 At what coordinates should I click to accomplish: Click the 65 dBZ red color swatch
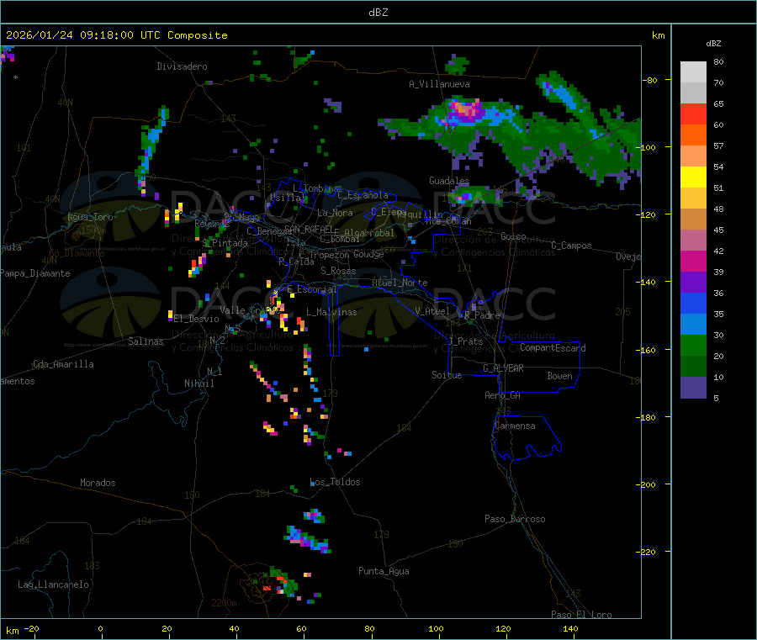pyautogui.click(x=693, y=114)
